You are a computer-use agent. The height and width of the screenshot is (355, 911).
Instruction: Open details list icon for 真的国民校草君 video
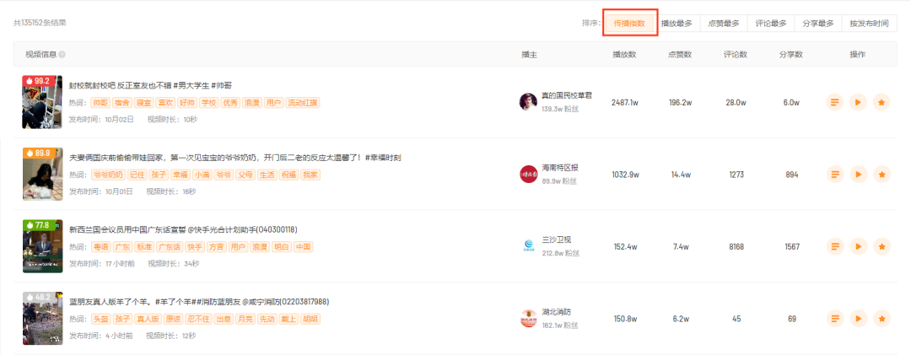click(835, 103)
